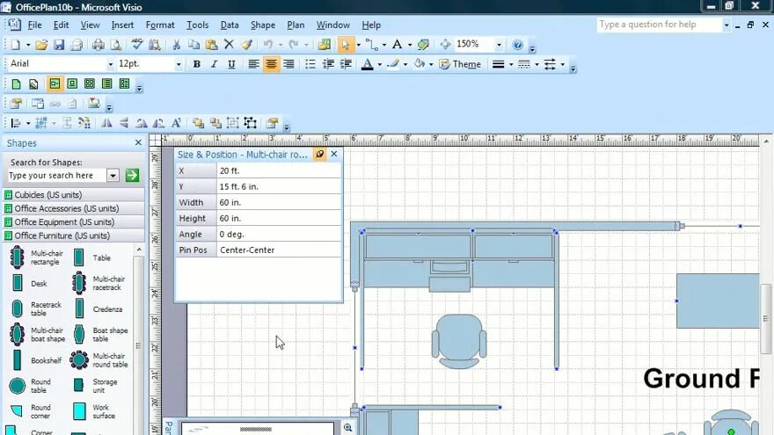
Task: Select the Pointer tool
Action: (x=345, y=45)
